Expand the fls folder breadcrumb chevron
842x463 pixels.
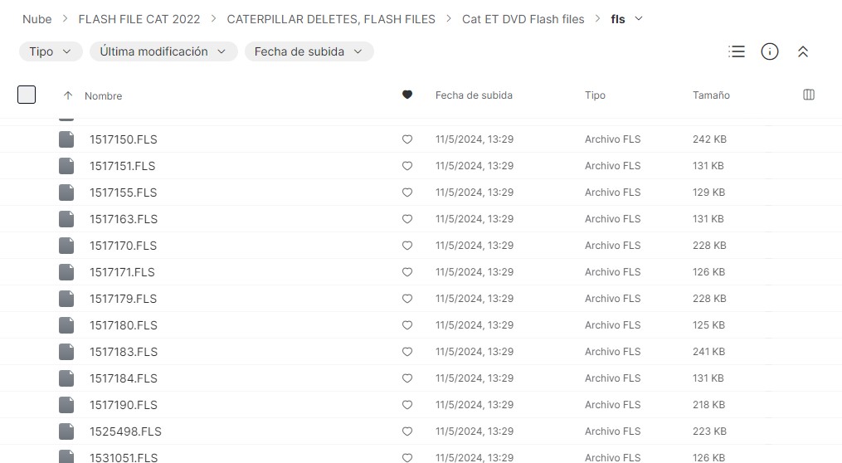(638, 18)
